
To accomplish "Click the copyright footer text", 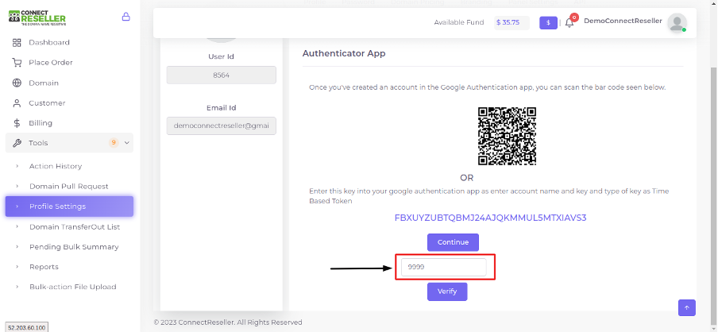I will pos(228,322).
